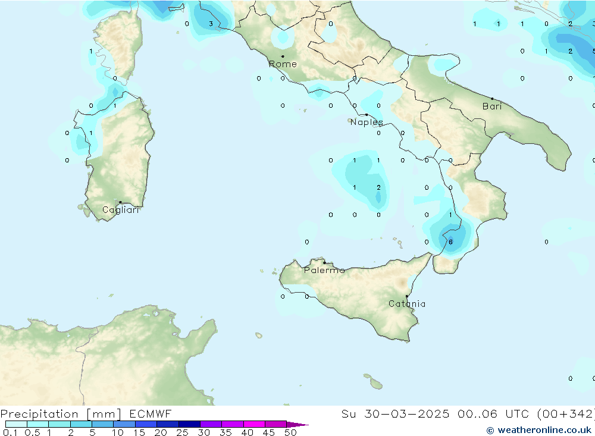
Task: Click the legend label 15
Action: (x=139, y=432)
